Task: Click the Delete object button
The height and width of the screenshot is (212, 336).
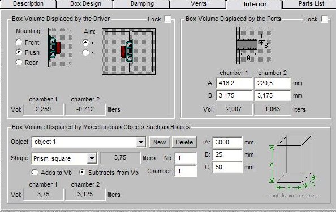Action: coord(184,142)
